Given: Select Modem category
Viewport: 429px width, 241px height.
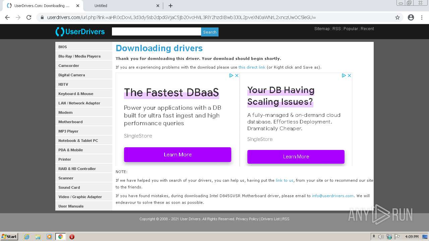Looking at the screenshot, I should (84, 112).
